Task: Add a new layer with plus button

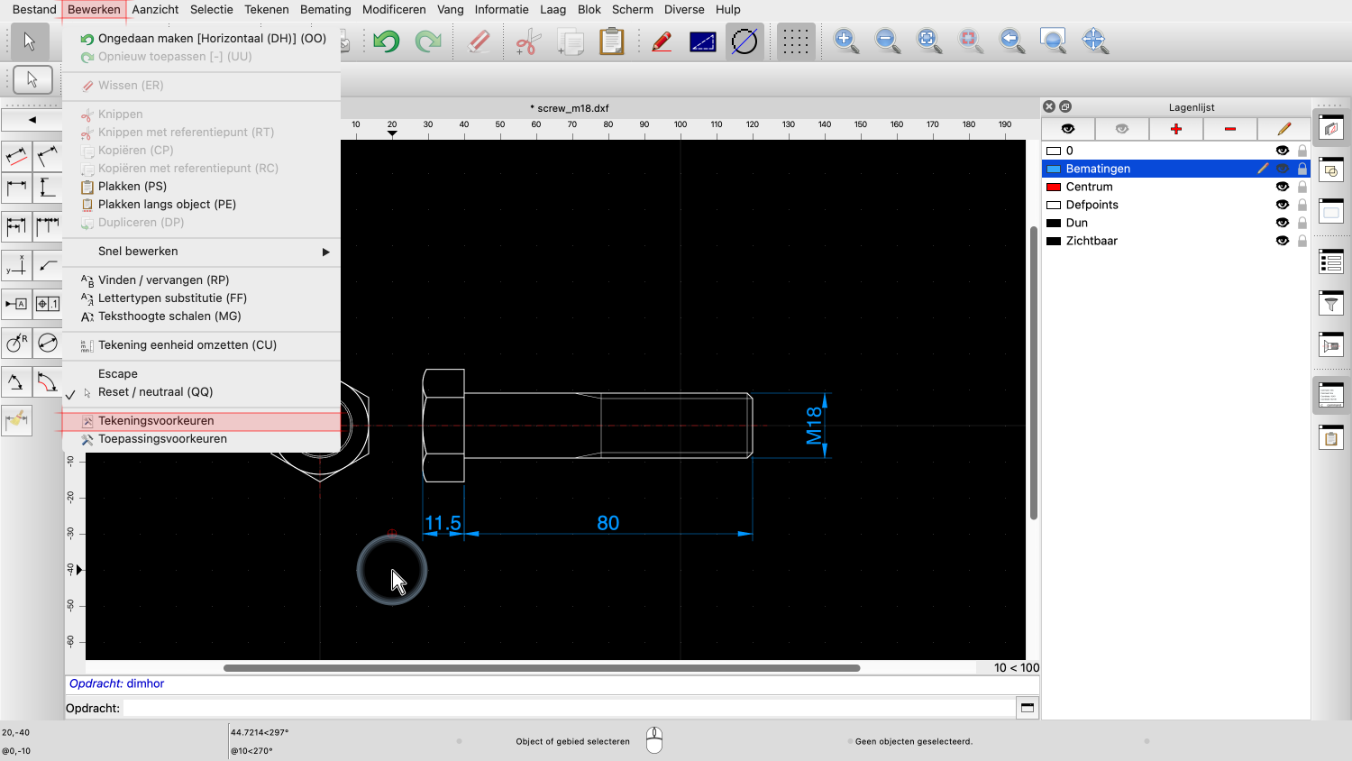Action: (x=1175, y=129)
